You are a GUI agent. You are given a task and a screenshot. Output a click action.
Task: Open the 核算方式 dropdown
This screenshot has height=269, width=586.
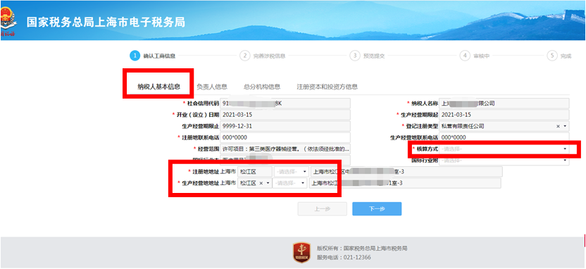(504, 149)
